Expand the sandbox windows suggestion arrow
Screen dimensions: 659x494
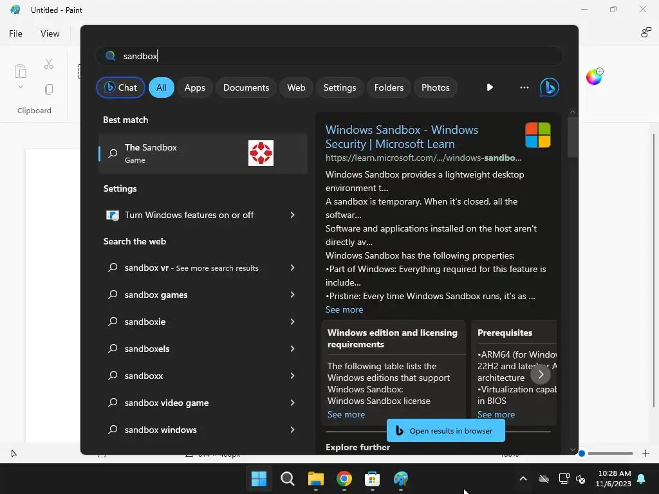(293, 429)
